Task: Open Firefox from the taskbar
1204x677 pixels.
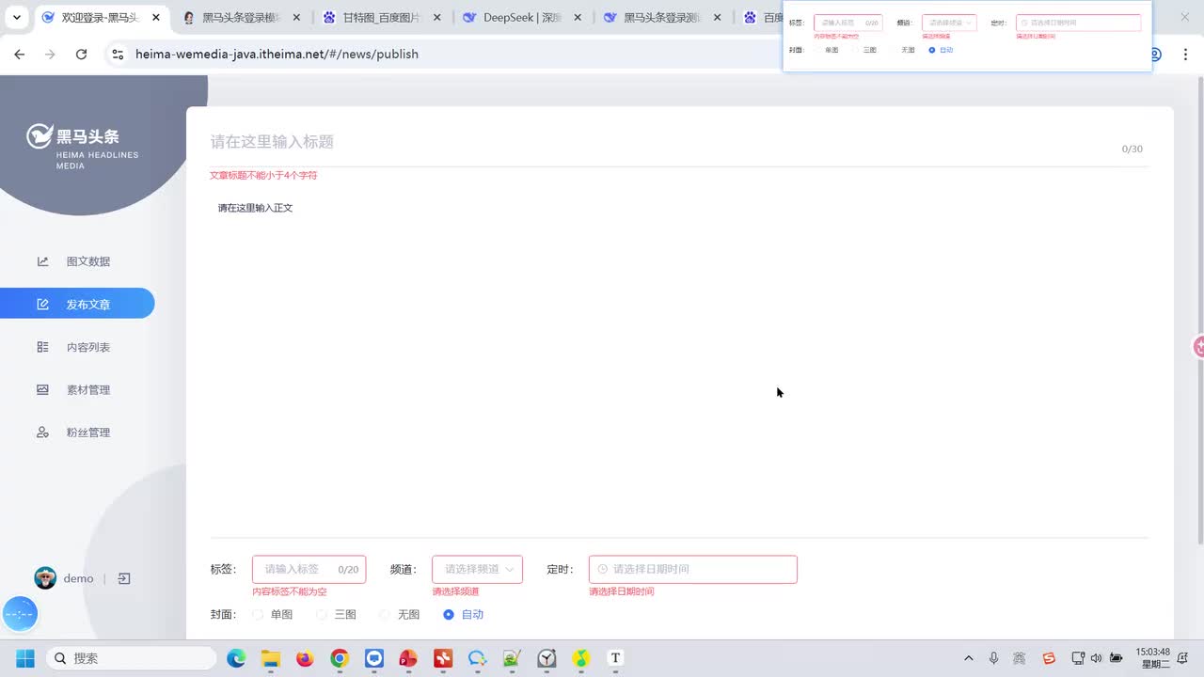Action: pos(305,658)
